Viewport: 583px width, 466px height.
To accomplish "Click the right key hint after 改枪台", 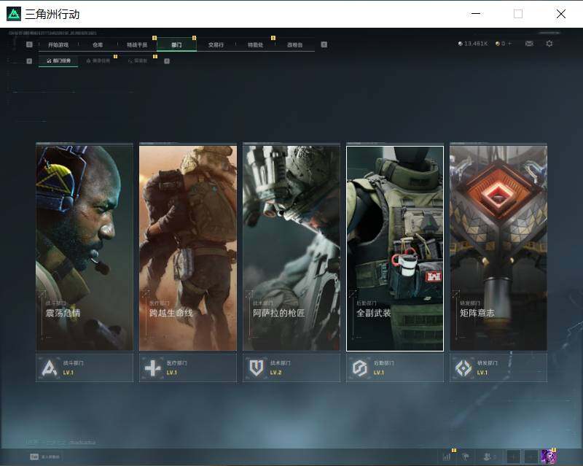I will click(x=324, y=44).
